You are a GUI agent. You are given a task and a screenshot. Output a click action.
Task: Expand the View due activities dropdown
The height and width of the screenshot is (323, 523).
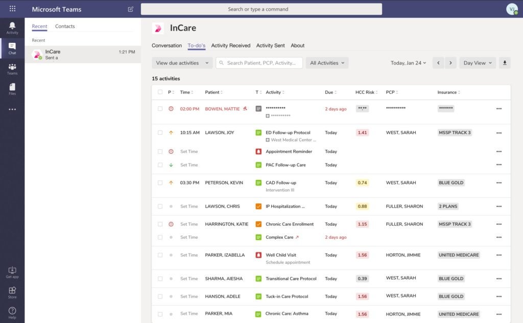pos(182,63)
